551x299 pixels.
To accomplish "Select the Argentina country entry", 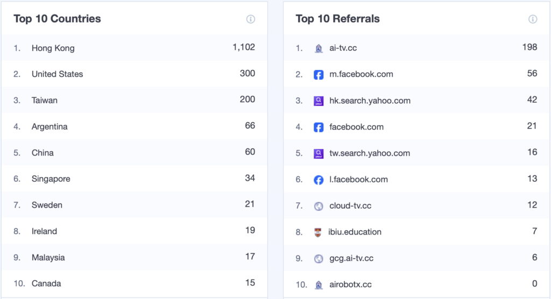I will pyautogui.click(x=50, y=127).
